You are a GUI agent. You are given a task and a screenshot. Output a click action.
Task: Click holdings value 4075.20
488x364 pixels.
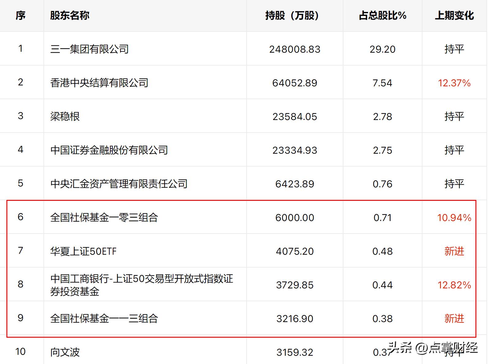[x=295, y=251]
